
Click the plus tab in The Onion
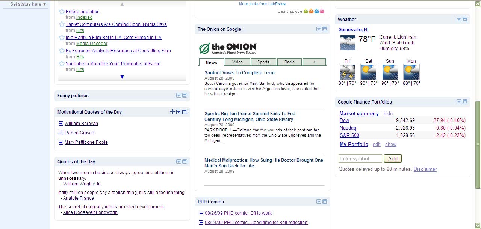(x=314, y=62)
